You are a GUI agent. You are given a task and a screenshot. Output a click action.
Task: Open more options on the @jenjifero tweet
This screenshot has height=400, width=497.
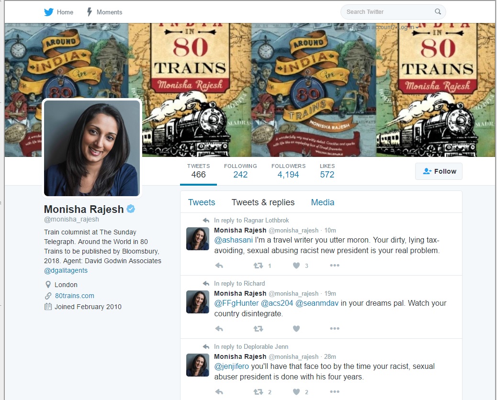[x=335, y=391]
